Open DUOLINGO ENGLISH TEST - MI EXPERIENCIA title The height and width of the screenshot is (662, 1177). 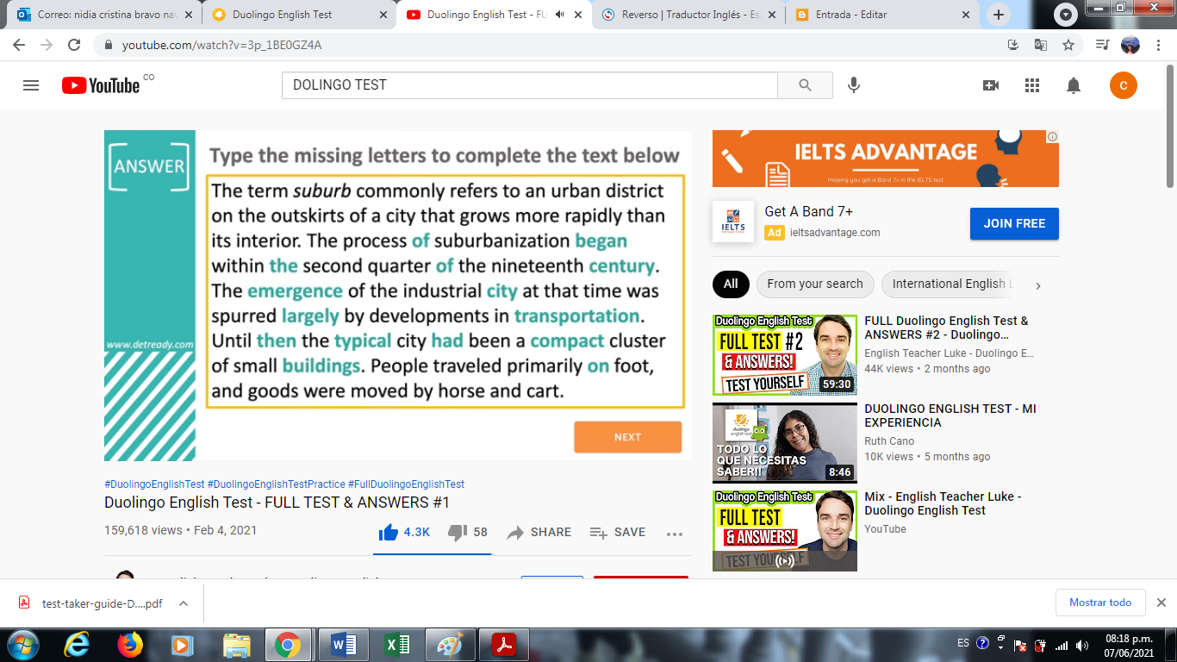pos(950,415)
